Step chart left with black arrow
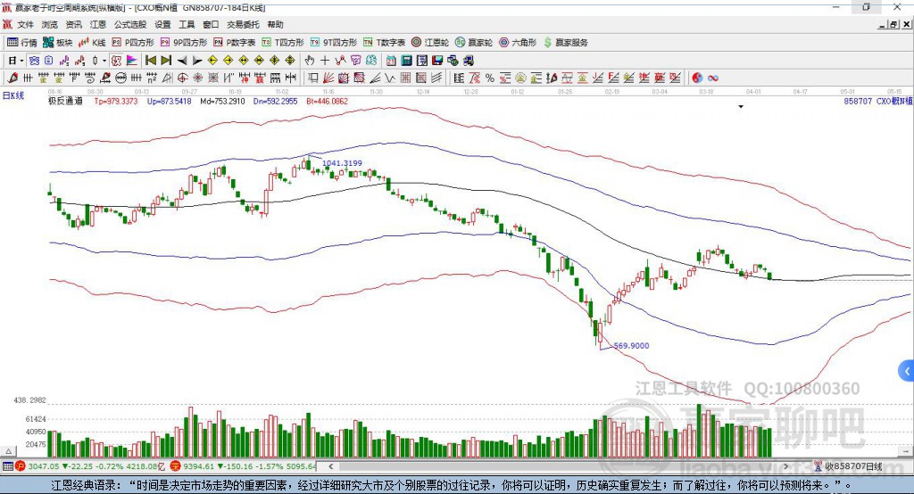This screenshot has height=494, width=914. (182, 61)
